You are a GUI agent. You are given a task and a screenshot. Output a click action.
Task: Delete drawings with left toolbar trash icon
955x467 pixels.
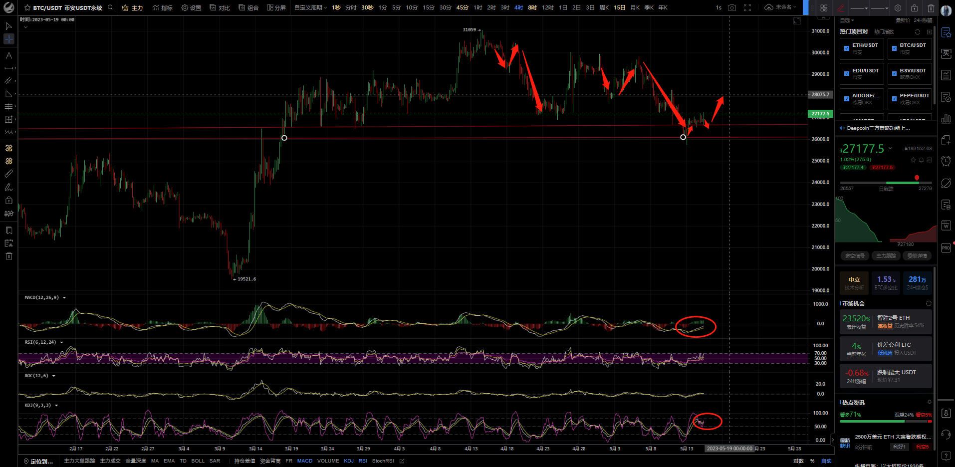8,256
